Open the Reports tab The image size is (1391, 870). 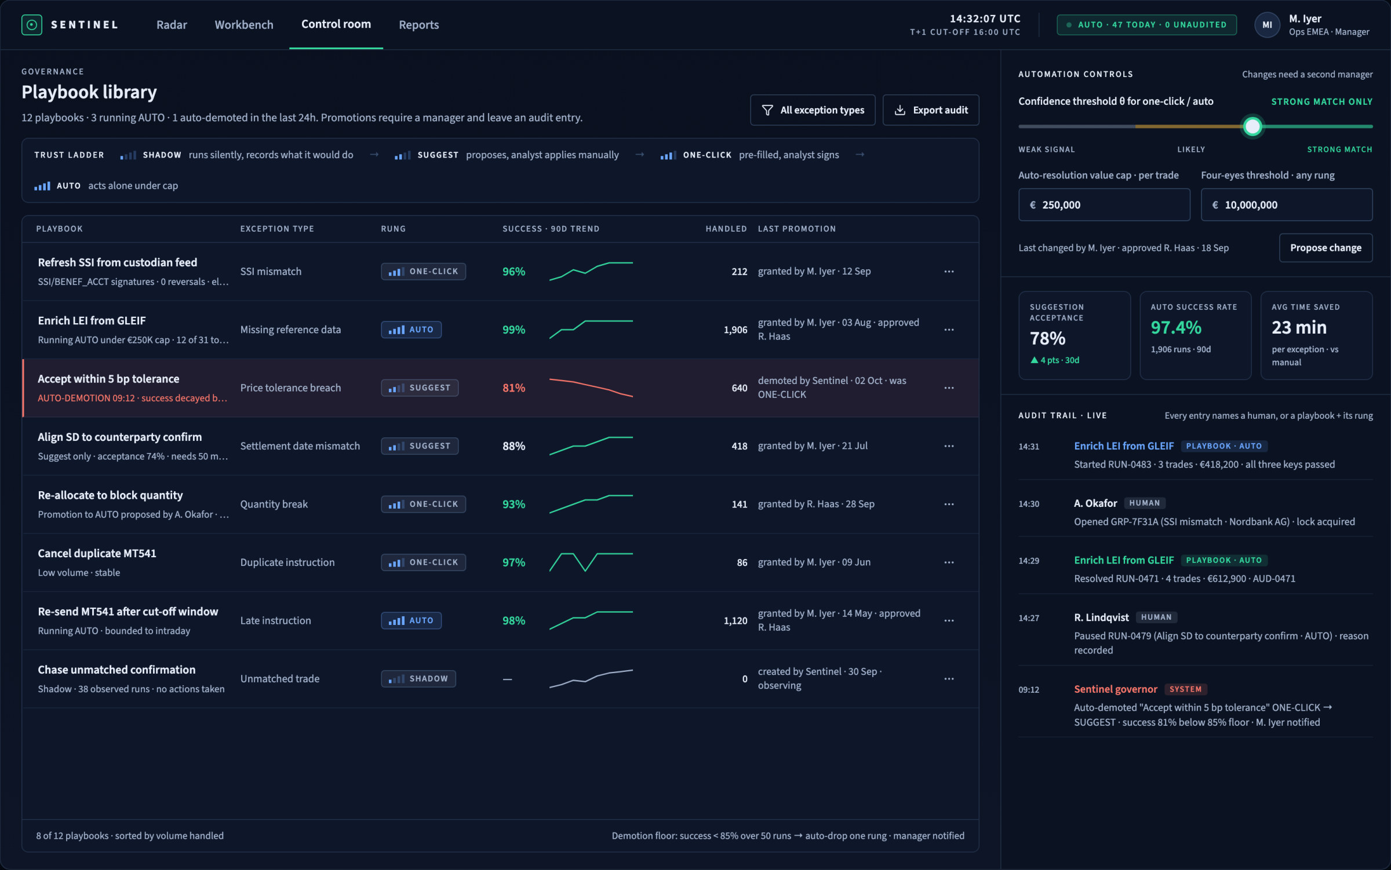[418, 25]
